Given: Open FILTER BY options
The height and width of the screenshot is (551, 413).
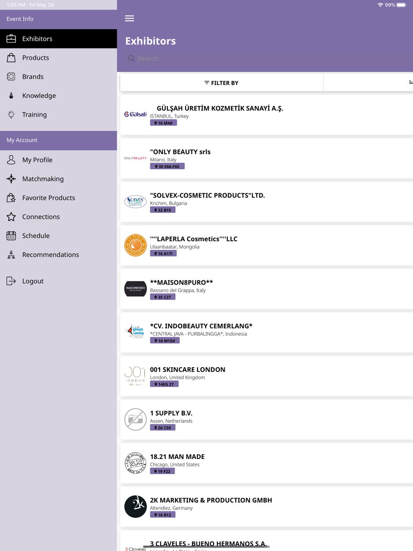Looking at the screenshot, I should 221,83.
